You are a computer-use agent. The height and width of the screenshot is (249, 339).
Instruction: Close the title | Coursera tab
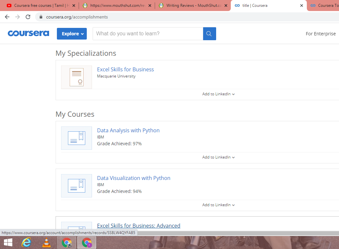[302, 6]
